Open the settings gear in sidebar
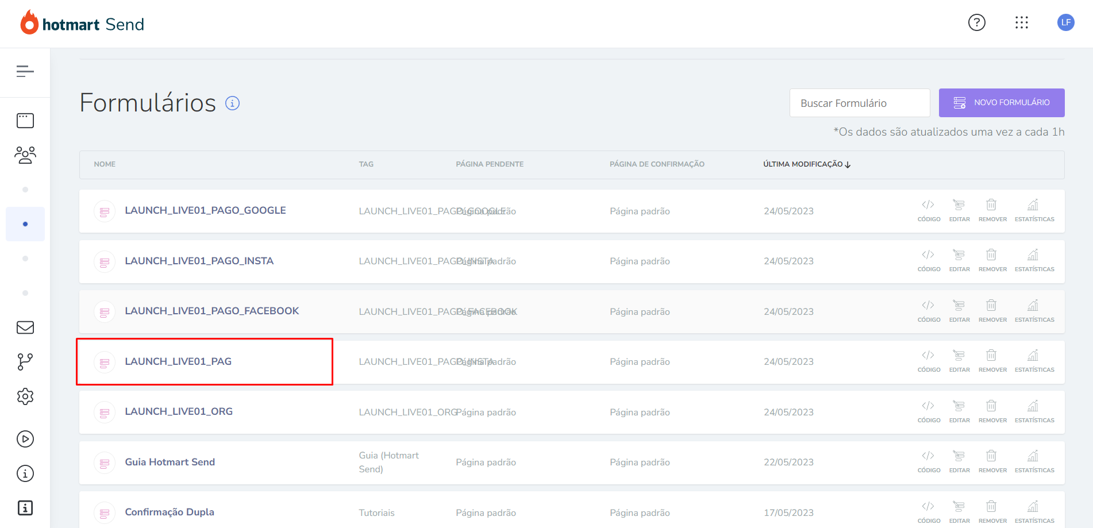The height and width of the screenshot is (528, 1093). point(25,396)
